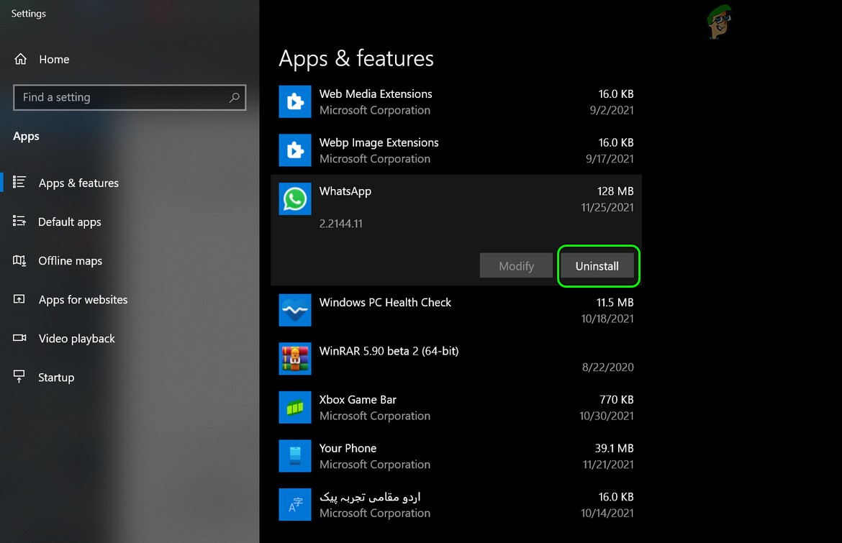Switch to Apps for websites

[83, 299]
